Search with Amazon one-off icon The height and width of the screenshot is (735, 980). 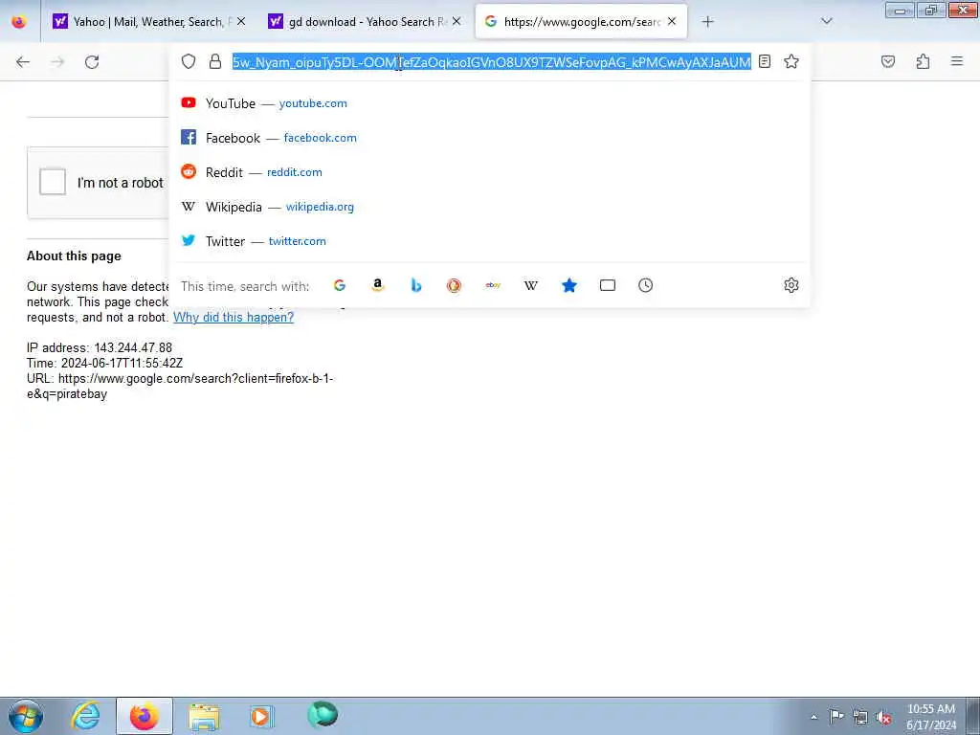point(377,285)
